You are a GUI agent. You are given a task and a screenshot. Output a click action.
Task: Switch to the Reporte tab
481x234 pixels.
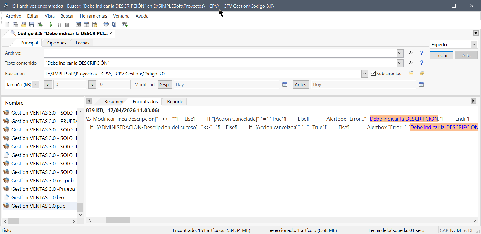click(x=175, y=102)
